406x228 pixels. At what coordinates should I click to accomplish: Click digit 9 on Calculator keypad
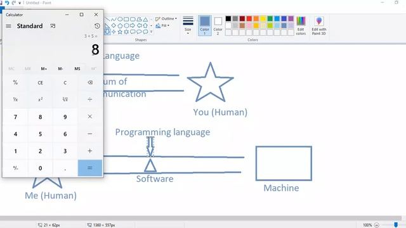coord(65,117)
